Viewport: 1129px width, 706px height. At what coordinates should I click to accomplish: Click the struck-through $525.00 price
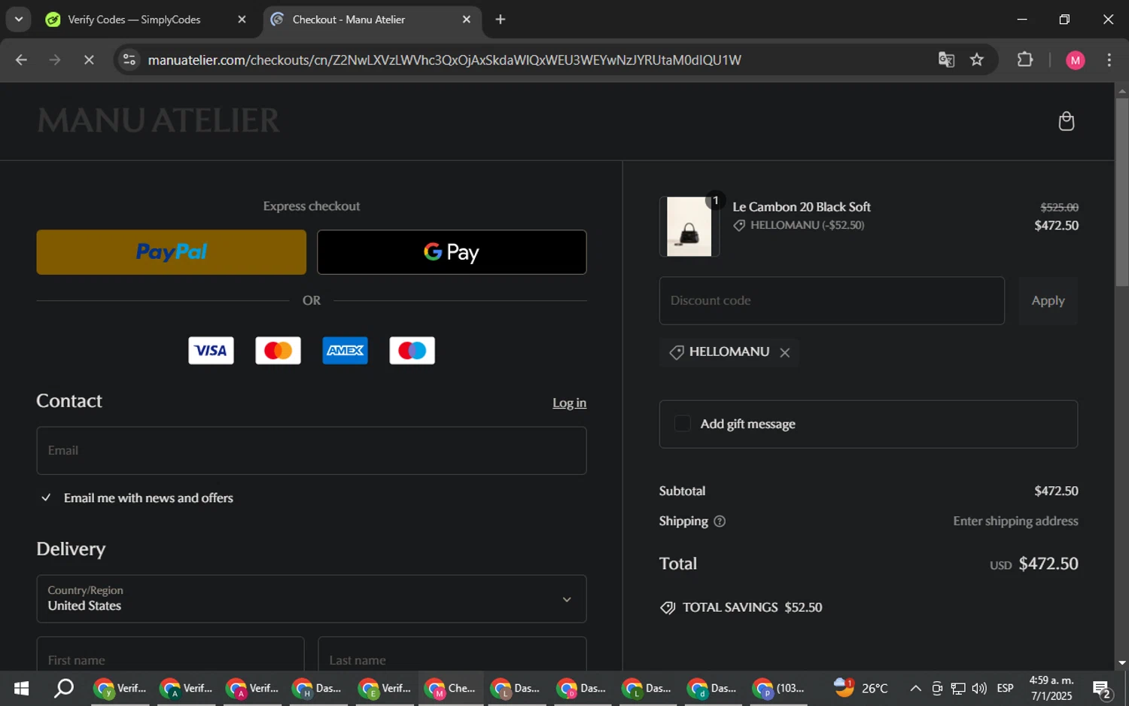click(x=1059, y=207)
